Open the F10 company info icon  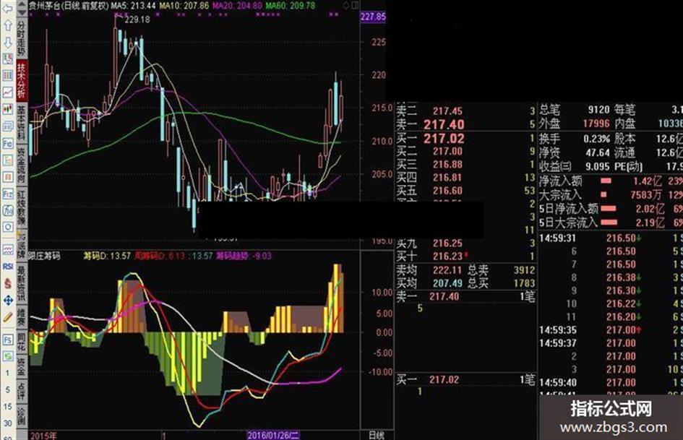(x=7, y=143)
